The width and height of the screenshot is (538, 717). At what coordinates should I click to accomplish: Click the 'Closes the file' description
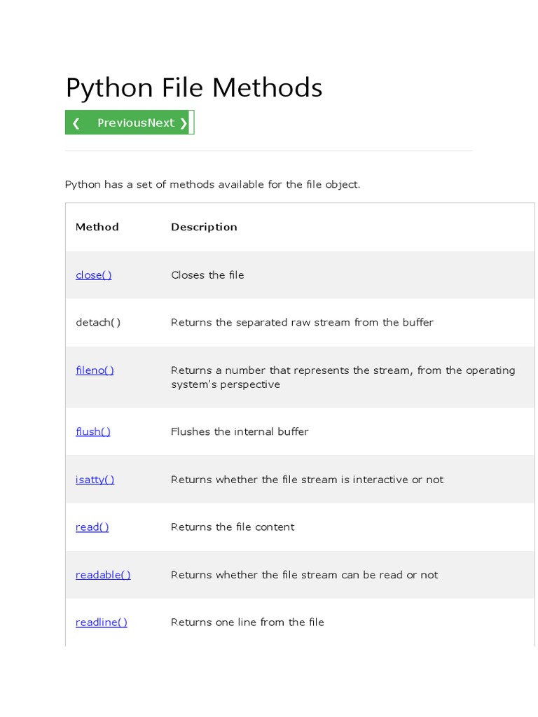pos(207,275)
